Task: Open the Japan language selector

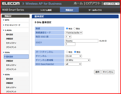Action: click(x=111, y=4)
